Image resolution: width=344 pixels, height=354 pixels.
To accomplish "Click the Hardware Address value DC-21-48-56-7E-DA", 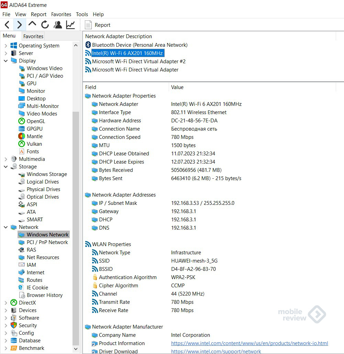I will click(195, 121).
